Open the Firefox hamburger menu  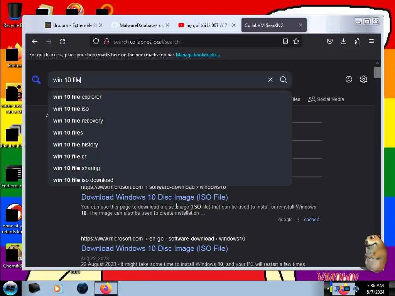[x=371, y=42]
